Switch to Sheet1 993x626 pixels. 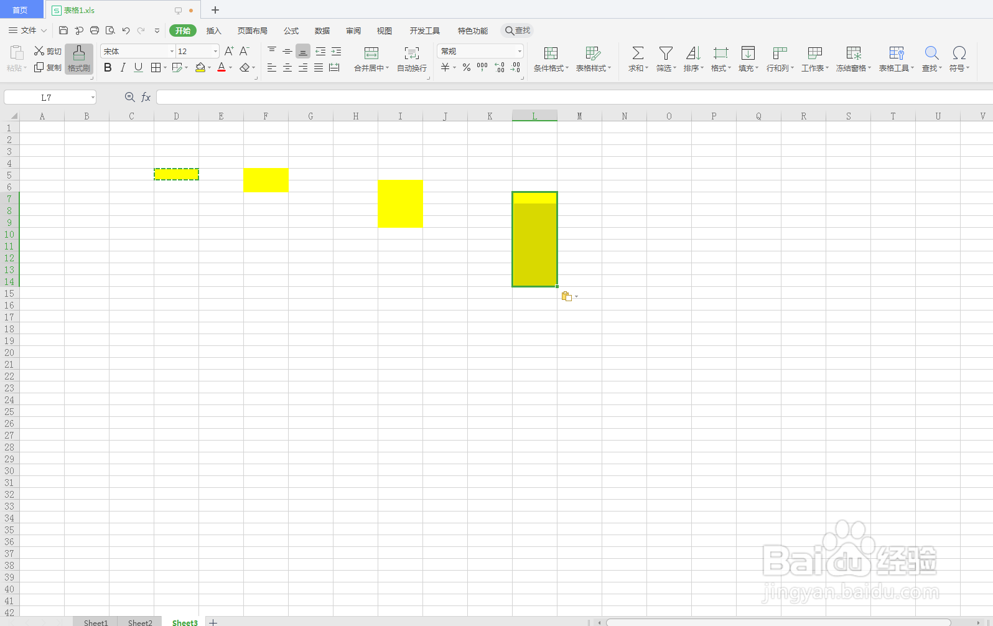point(96,622)
